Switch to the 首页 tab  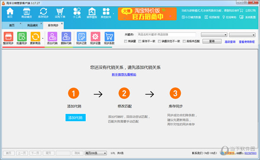pyautogui.click(x=12, y=25)
